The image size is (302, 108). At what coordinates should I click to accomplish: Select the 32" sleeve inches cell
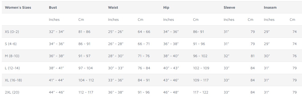pos(227,56)
